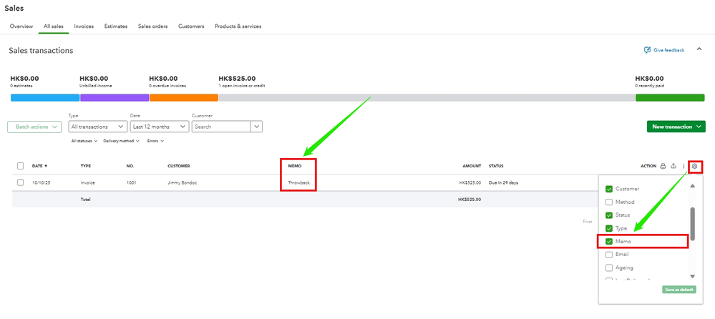Screen dimensions: 715x319
Task: Click the orange overdue invoices bar segment
Action: (x=184, y=97)
